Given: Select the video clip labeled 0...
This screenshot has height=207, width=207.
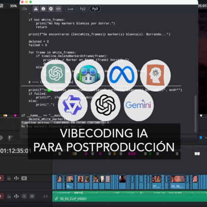Looking at the screenshot, I should pyautogui.click(x=70, y=182).
